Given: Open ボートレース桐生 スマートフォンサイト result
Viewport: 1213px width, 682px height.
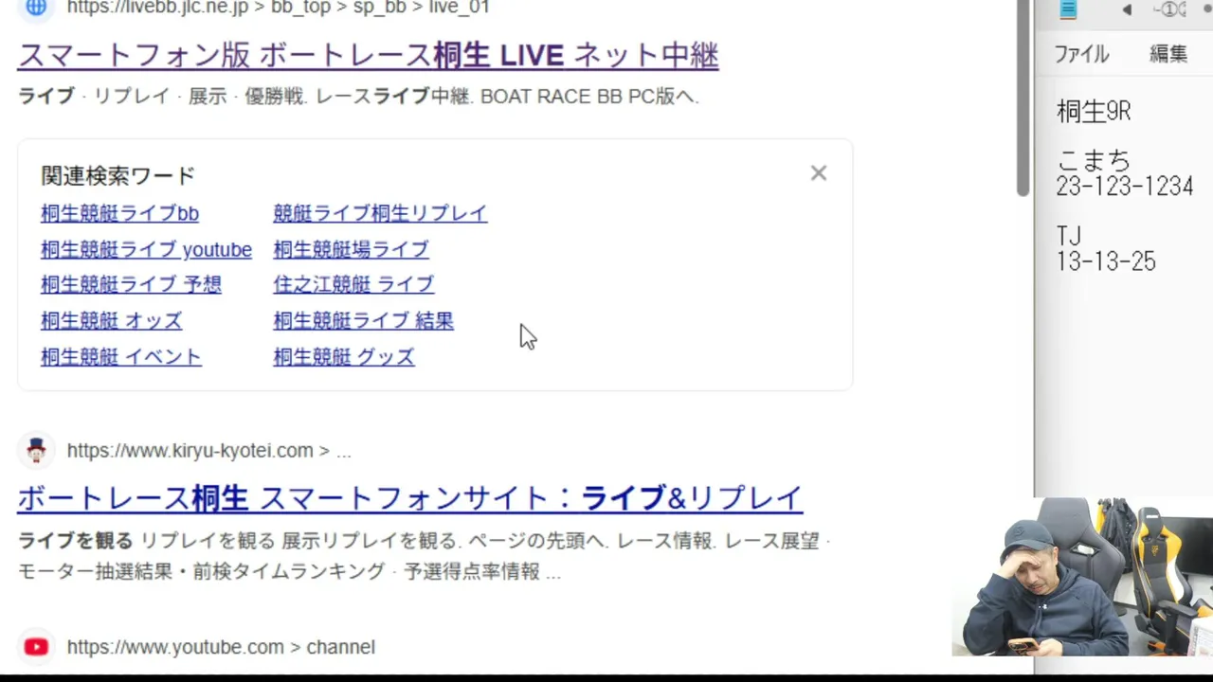Looking at the screenshot, I should point(409,498).
